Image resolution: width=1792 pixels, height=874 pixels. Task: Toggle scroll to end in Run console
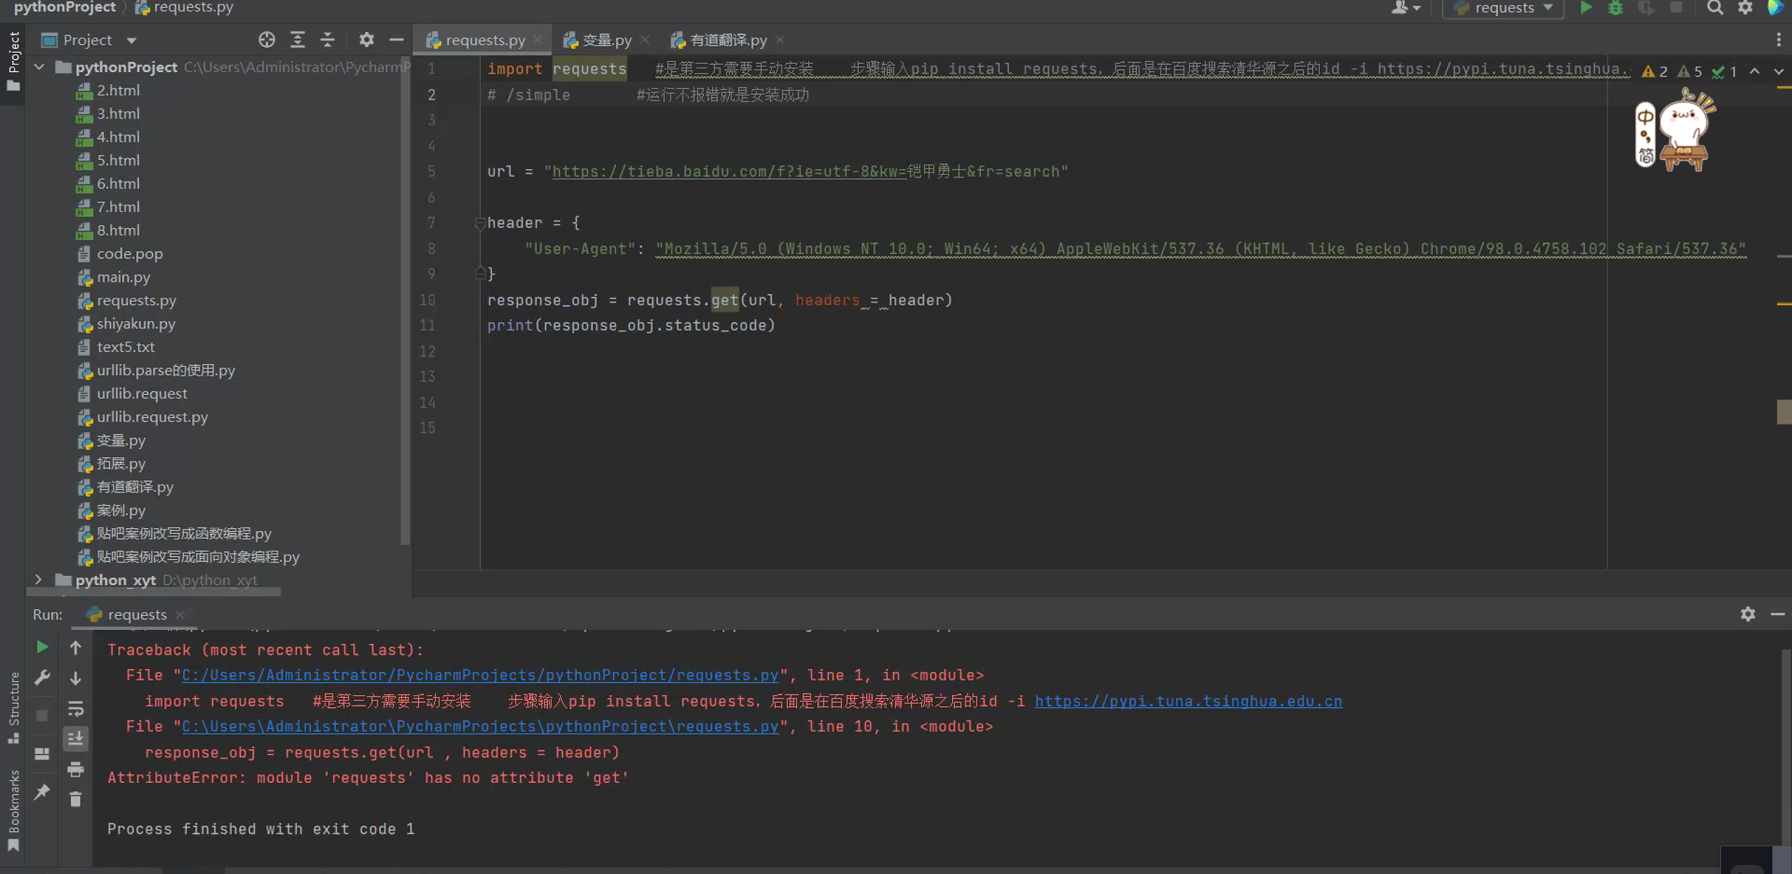[x=75, y=738]
